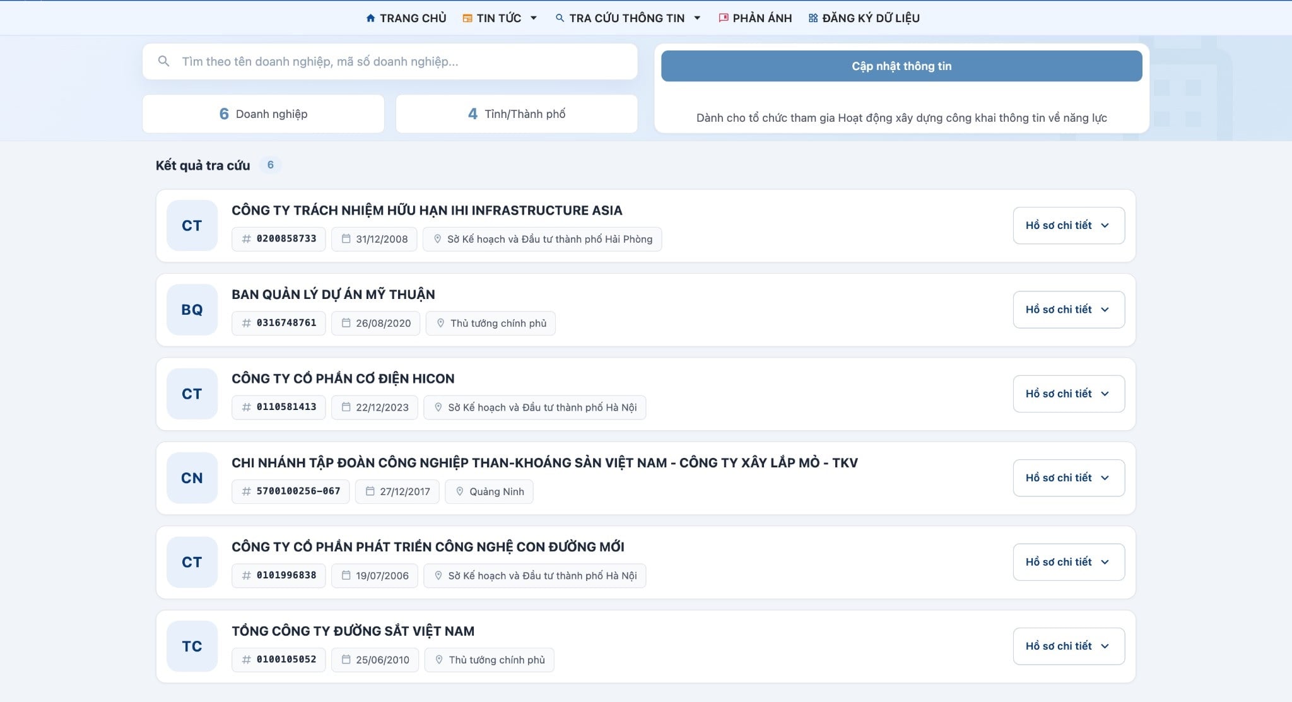Click the CT avatar of CƠ ĐIỆN HICON
This screenshot has width=1292, height=702.
point(192,394)
